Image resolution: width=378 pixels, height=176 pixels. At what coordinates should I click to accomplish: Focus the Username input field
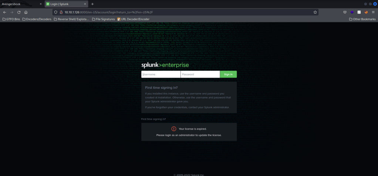(x=161, y=74)
